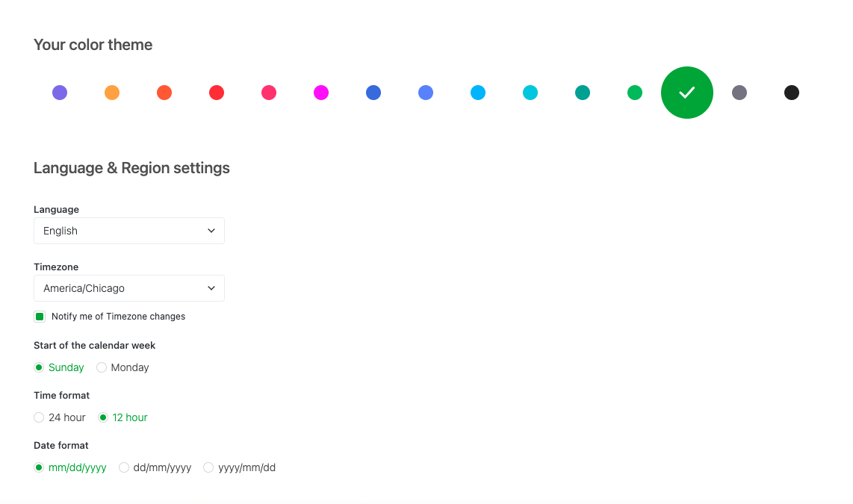Viewport: 853px width, 504px height.
Task: Select dd/mm/yyyy date format
Action: click(x=124, y=467)
